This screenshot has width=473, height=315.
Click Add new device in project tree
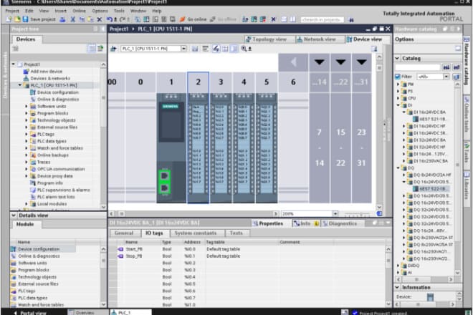pyautogui.click(x=46, y=72)
